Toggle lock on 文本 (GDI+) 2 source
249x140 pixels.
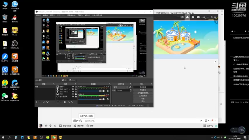76,89
